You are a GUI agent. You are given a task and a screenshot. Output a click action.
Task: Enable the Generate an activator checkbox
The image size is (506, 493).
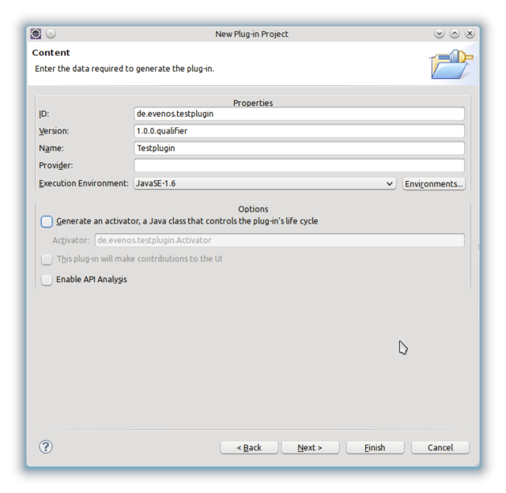[47, 221]
